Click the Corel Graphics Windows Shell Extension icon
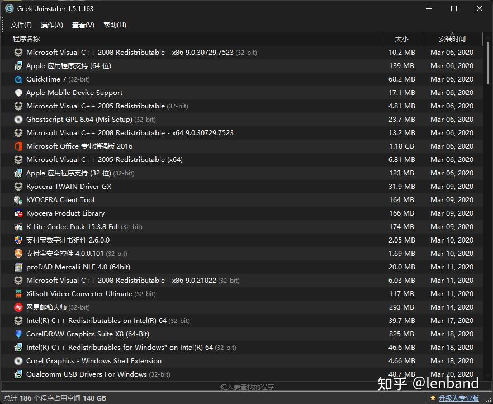 (x=18, y=361)
